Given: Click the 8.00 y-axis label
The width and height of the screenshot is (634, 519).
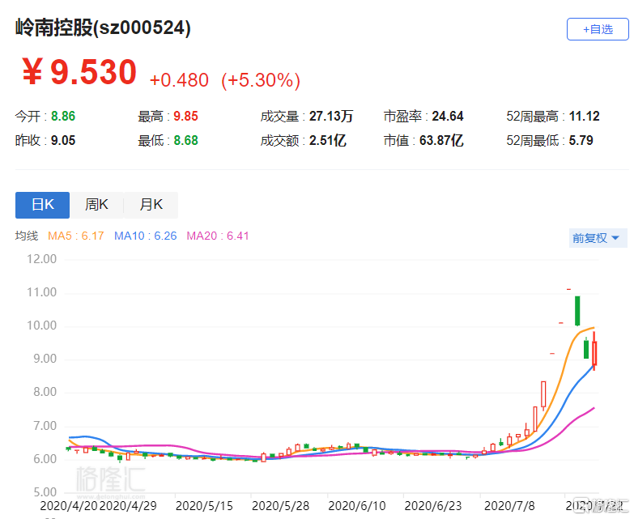Looking at the screenshot, I should click(x=45, y=392).
